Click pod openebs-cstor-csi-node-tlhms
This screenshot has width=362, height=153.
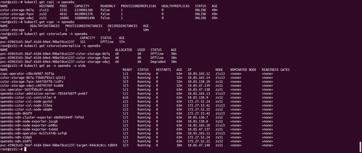click(x=26, y=105)
